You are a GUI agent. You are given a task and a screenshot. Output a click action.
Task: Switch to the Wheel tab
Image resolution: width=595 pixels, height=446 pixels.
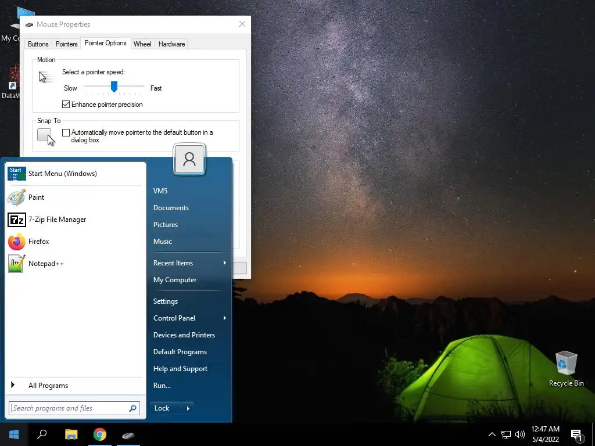pos(142,44)
